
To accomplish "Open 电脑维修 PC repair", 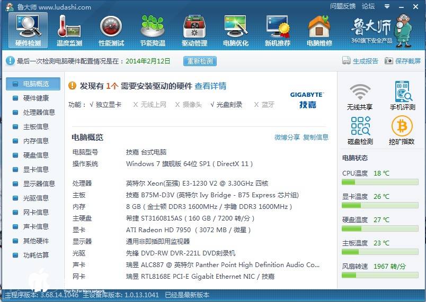I will pyautogui.click(x=319, y=30).
